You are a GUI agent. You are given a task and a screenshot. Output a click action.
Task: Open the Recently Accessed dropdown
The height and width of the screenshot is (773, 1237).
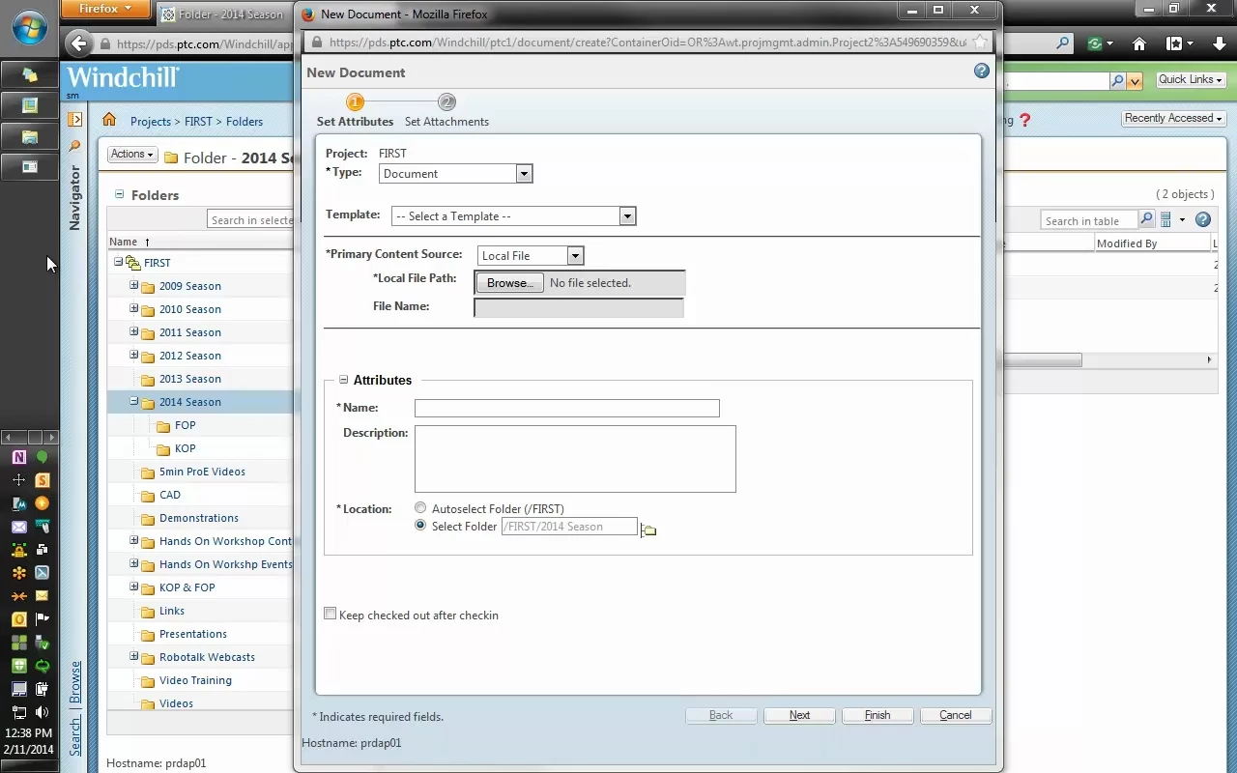point(1173,118)
